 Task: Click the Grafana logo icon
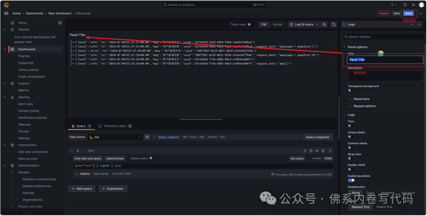pos(6,5)
